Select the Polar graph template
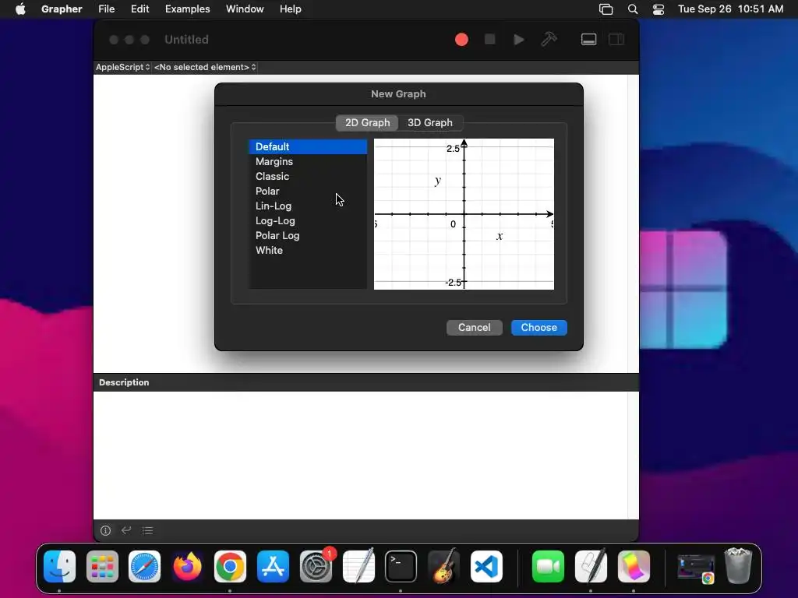 [308, 191]
